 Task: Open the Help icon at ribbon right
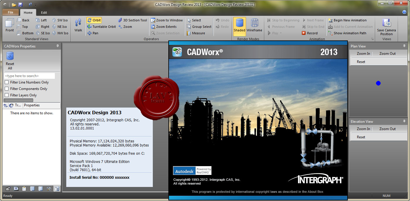click(404, 12)
